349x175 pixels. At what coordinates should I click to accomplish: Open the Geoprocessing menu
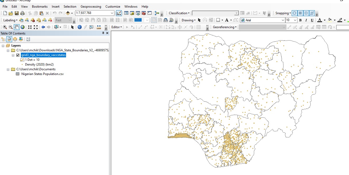(91, 6)
